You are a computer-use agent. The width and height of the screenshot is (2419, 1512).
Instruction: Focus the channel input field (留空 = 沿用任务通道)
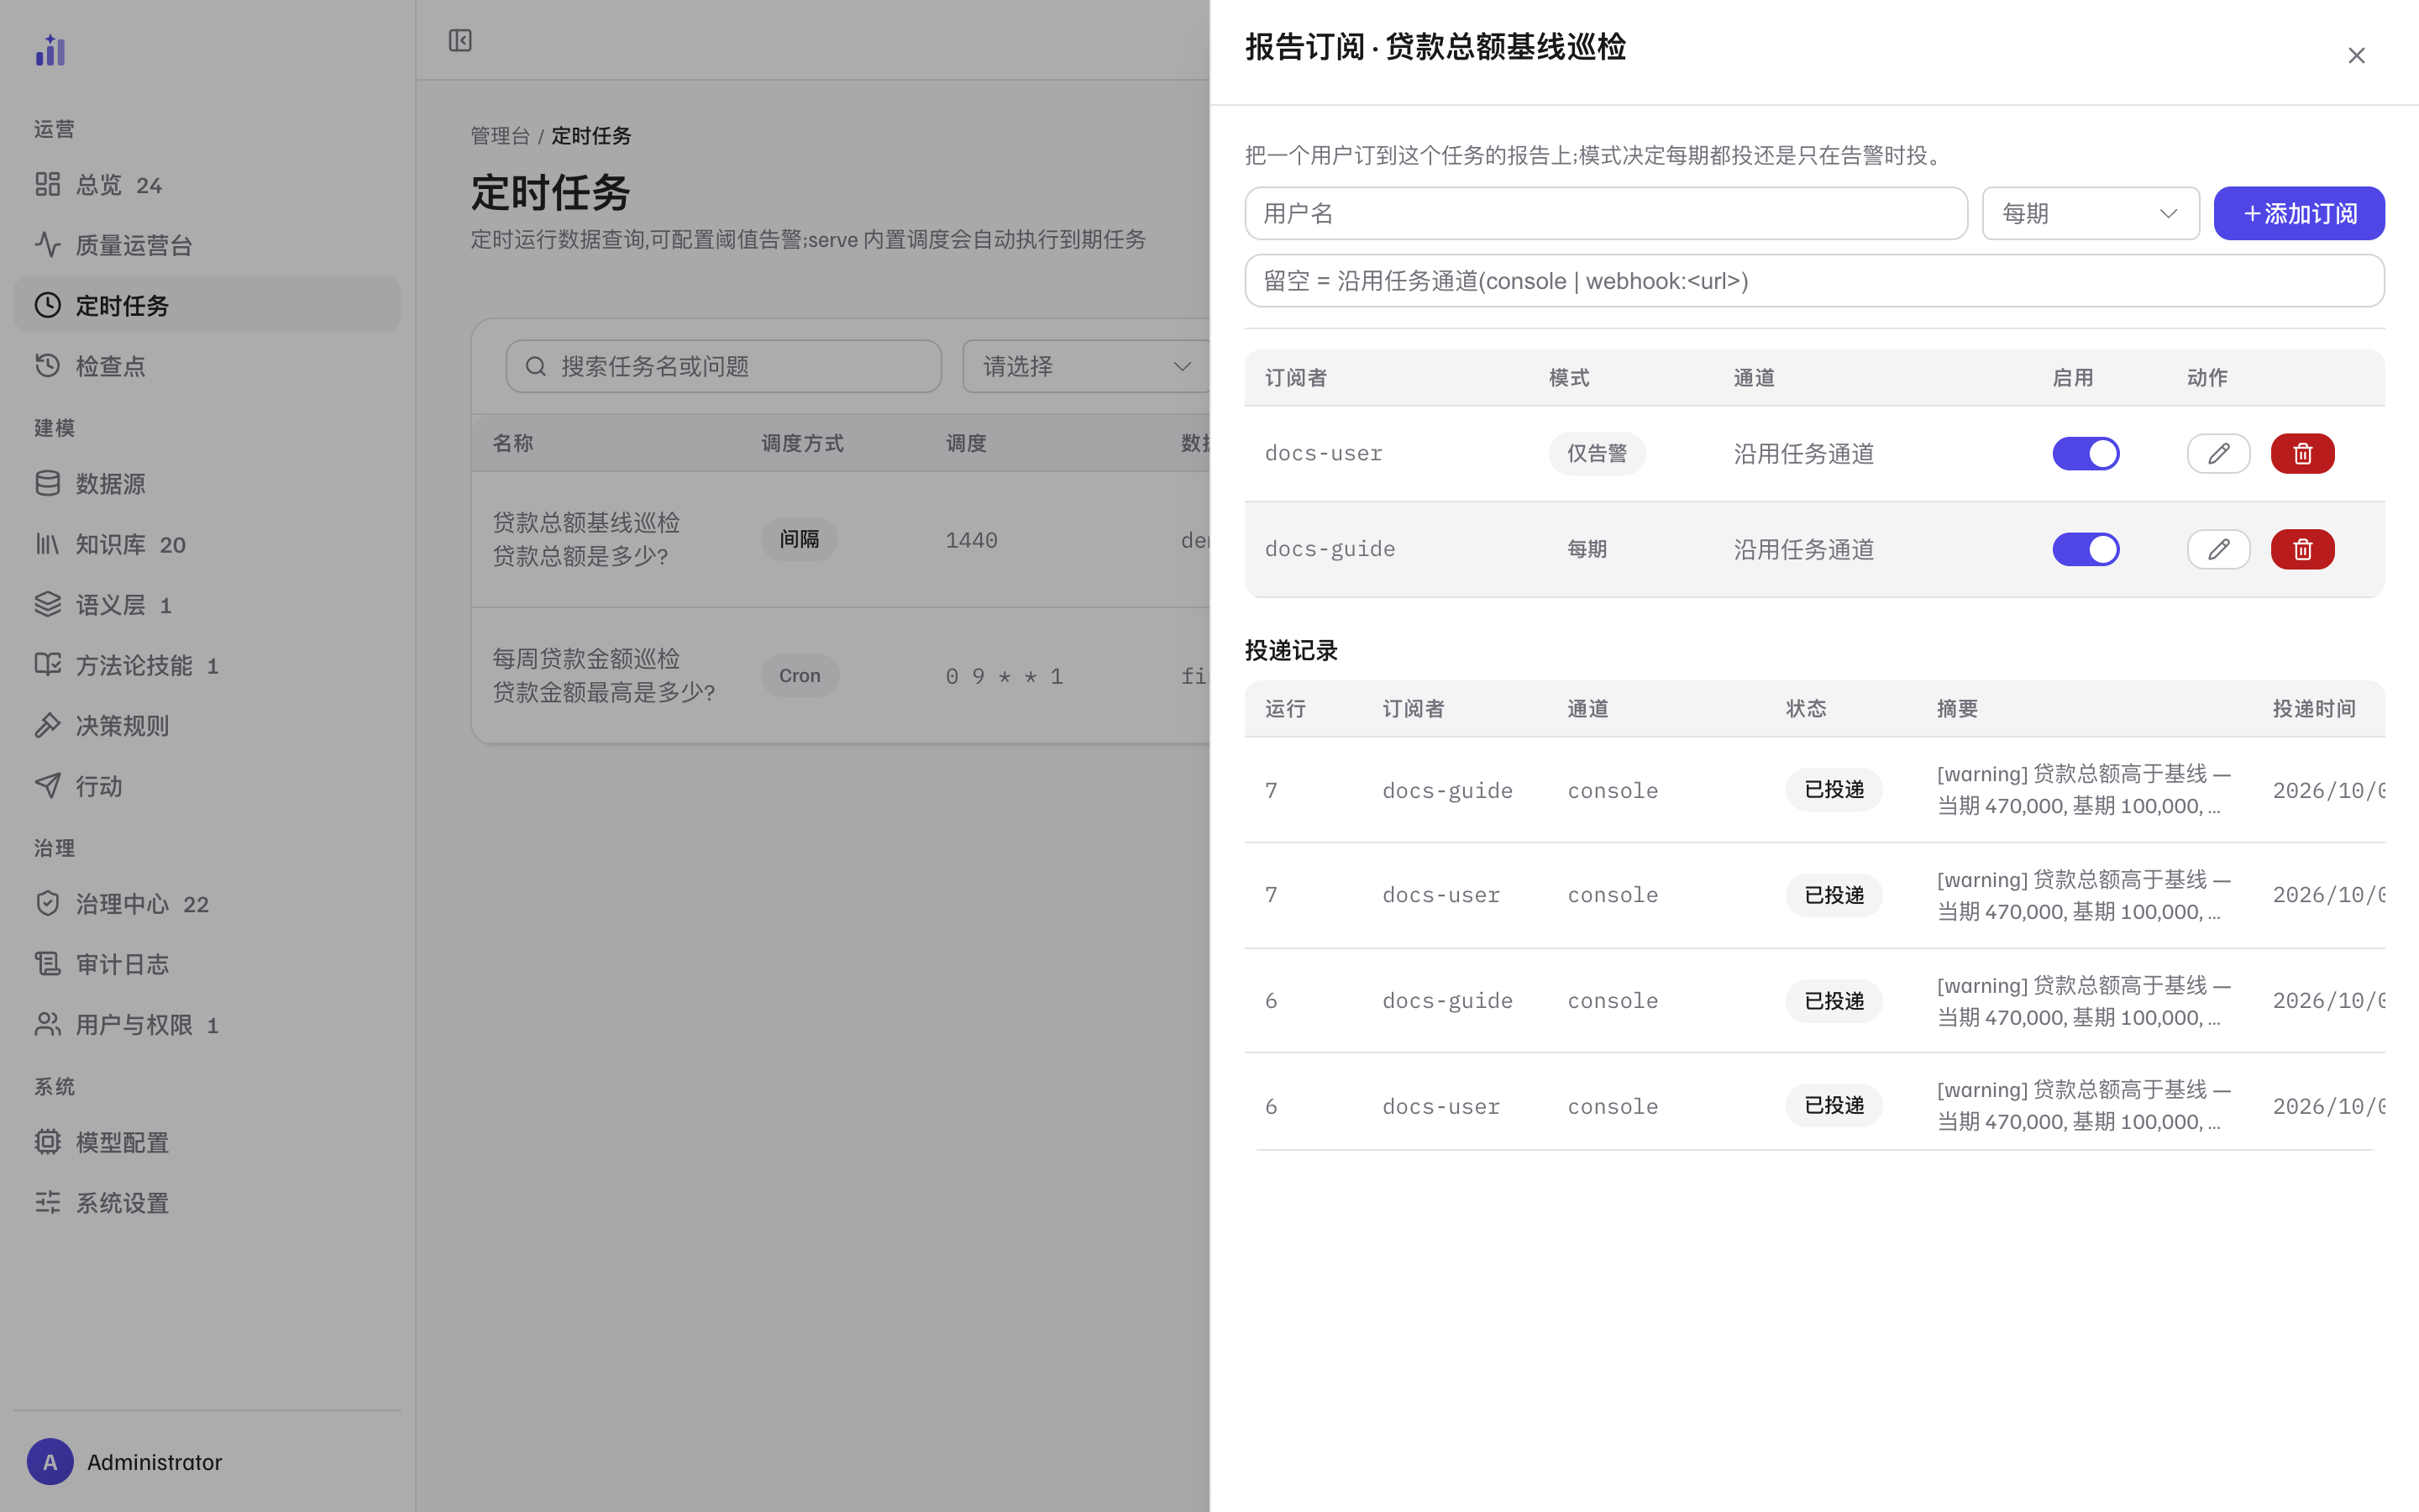pos(1814,281)
